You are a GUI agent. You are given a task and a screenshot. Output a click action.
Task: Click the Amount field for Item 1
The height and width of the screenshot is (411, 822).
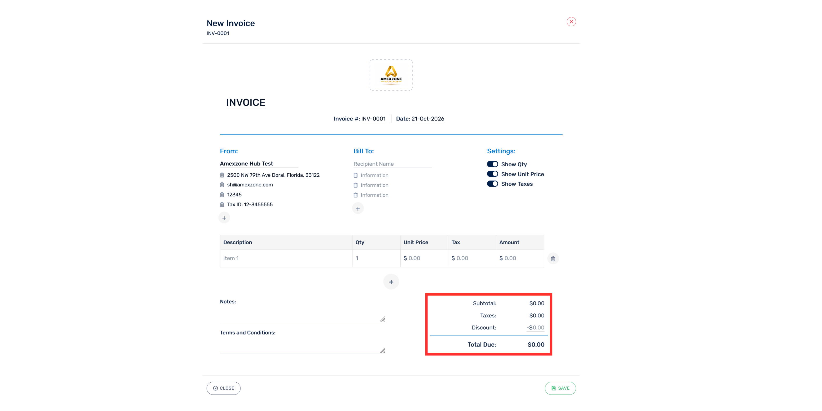[520, 258]
